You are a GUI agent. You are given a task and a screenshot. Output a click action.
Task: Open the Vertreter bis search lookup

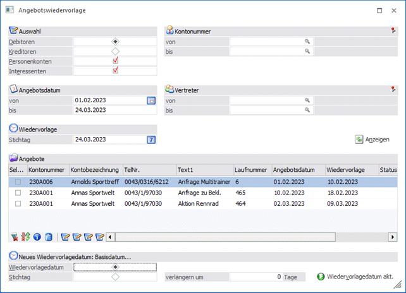(x=307, y=111)
